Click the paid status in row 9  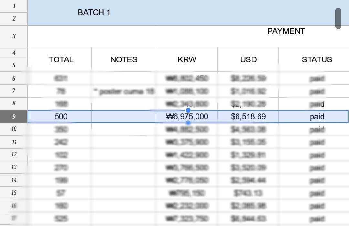pyautogui.click(x=317, y=116)
